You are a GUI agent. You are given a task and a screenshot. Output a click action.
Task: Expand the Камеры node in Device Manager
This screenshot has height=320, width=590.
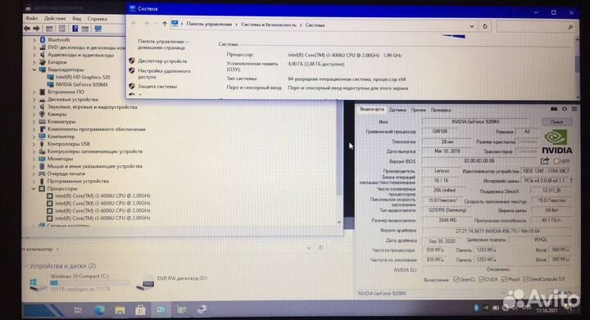[x=34, y=115]
